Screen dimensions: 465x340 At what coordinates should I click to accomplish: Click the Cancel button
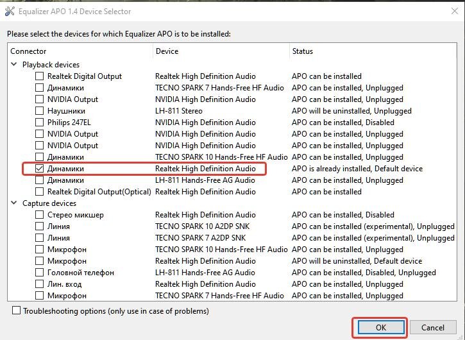pos(433,327)
